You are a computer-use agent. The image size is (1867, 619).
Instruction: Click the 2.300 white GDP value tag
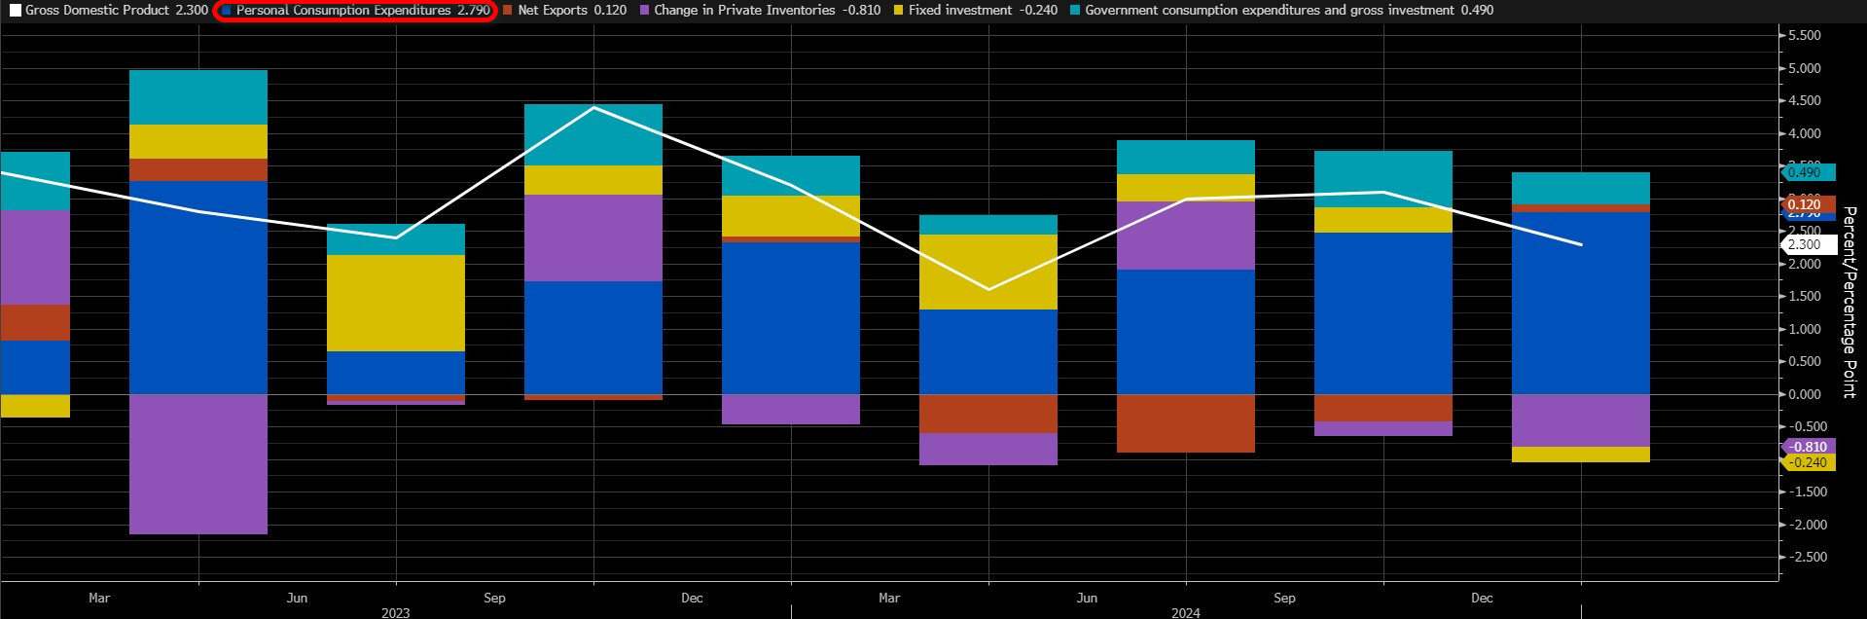1808,244
